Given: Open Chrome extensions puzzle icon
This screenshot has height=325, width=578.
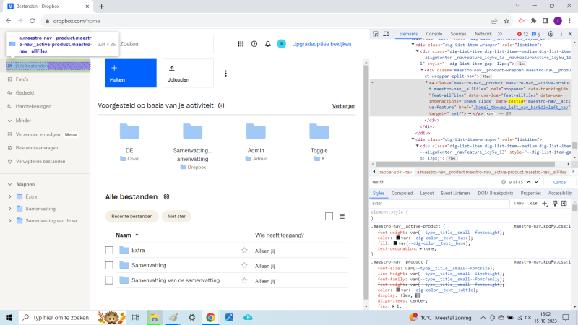Looking at the screenshot, I should click(x=533, y=21).
